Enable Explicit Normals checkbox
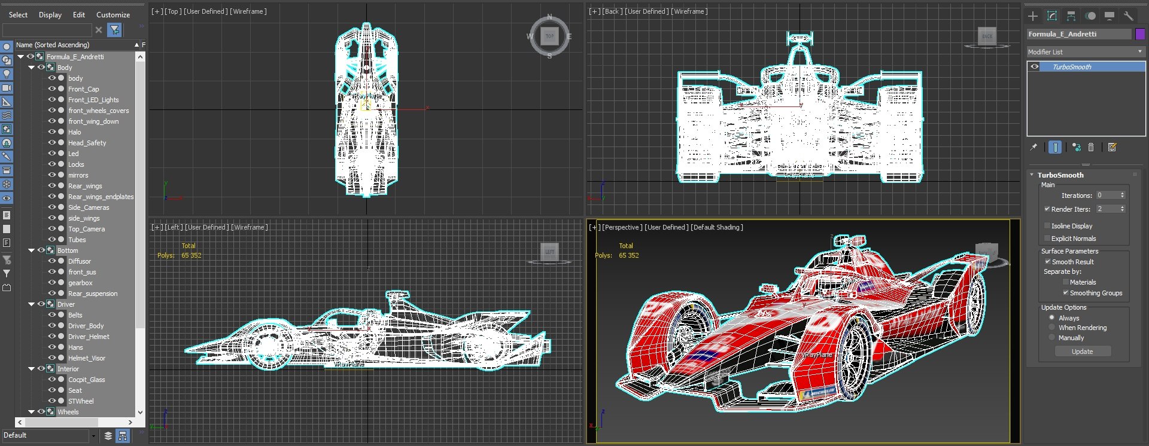 1047,239
